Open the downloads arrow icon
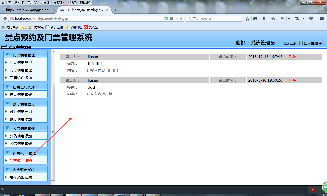This screenshot has height=196, width=327. [x=264, y=19]
